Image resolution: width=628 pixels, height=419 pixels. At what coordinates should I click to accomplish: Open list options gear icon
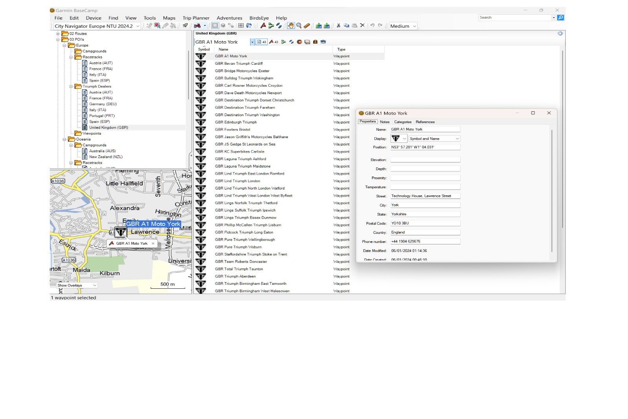(x=560, y=33)
